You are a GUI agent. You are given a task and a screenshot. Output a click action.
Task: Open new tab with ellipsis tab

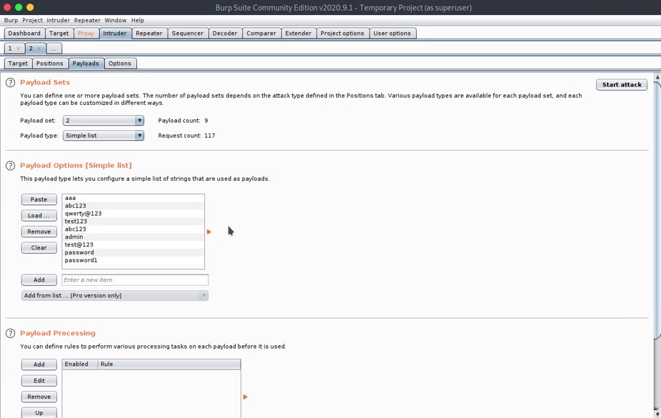pyautogui.click(x=54, y=48)
